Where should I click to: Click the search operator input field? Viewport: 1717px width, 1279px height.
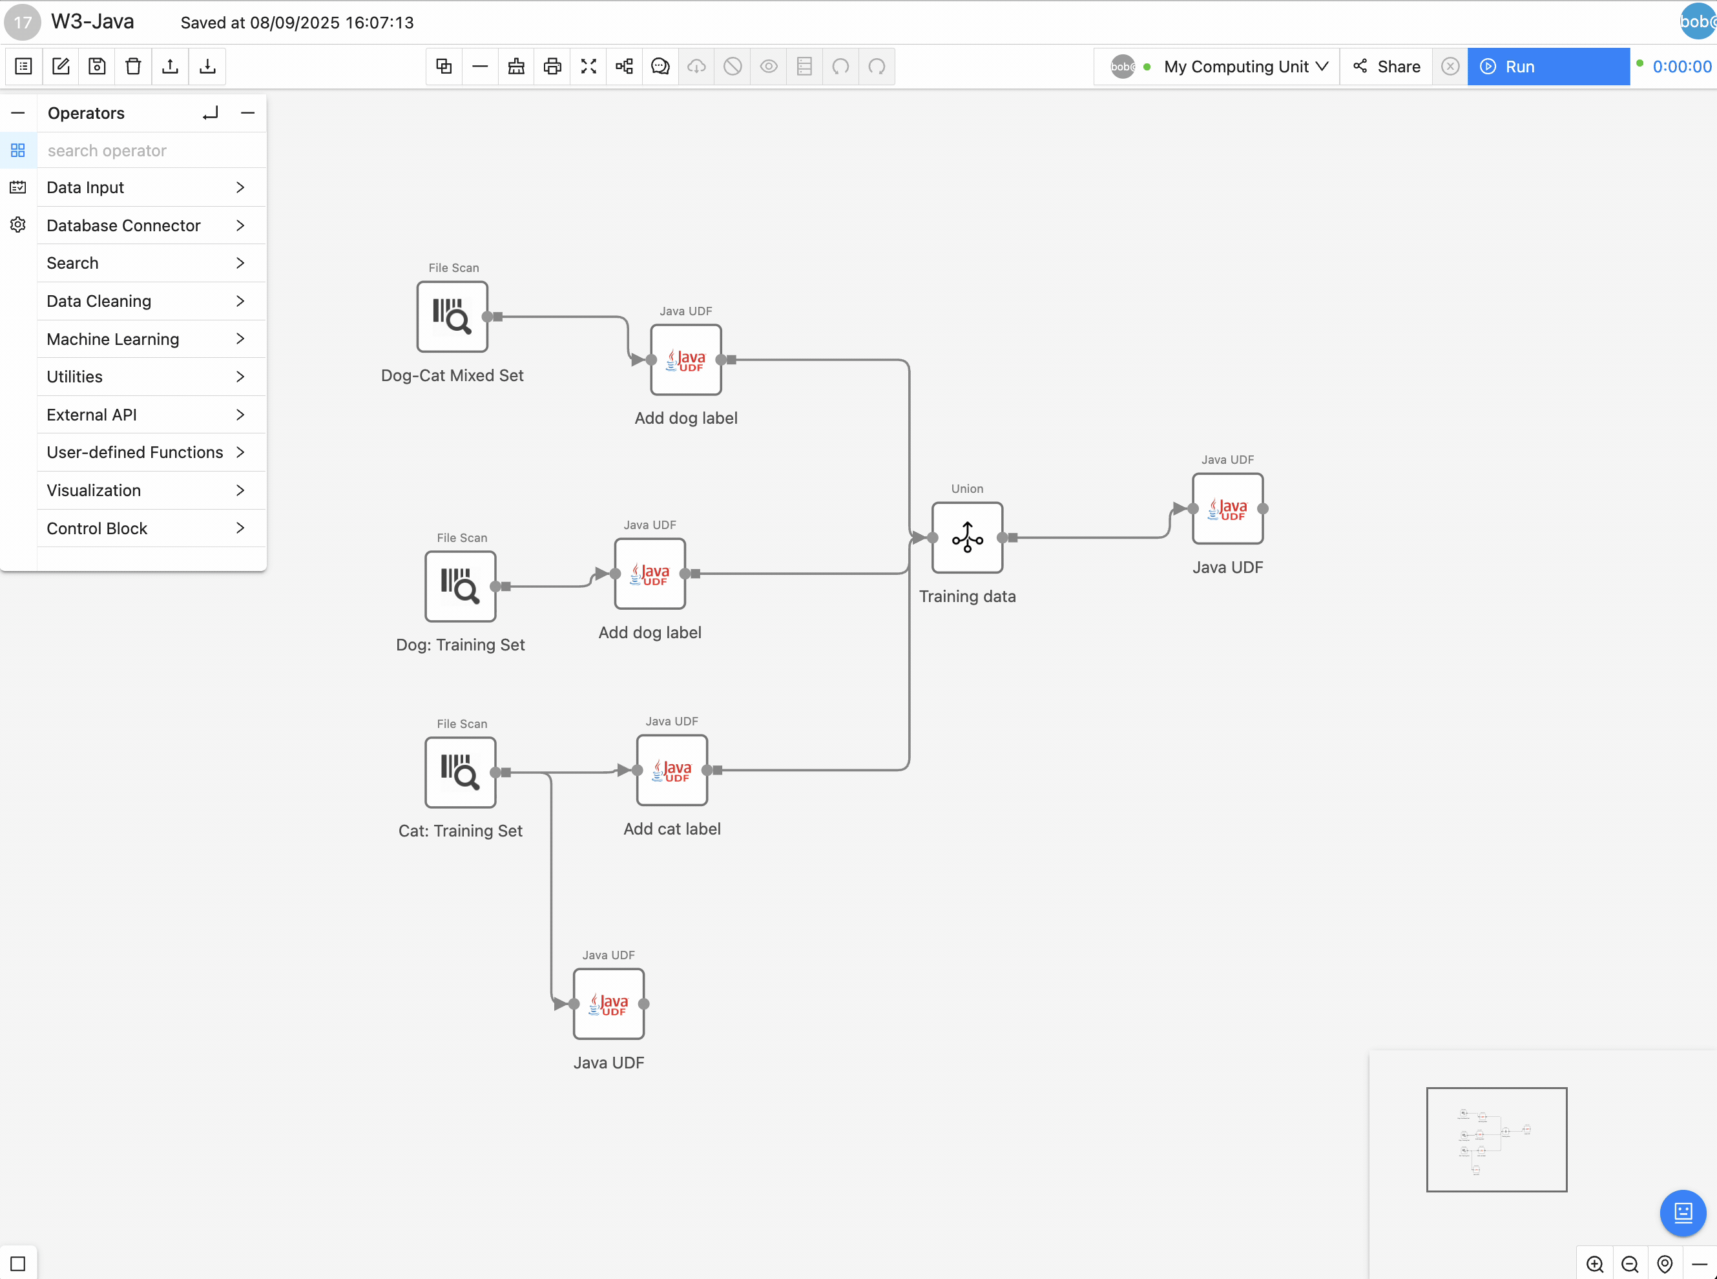[152, 151]
